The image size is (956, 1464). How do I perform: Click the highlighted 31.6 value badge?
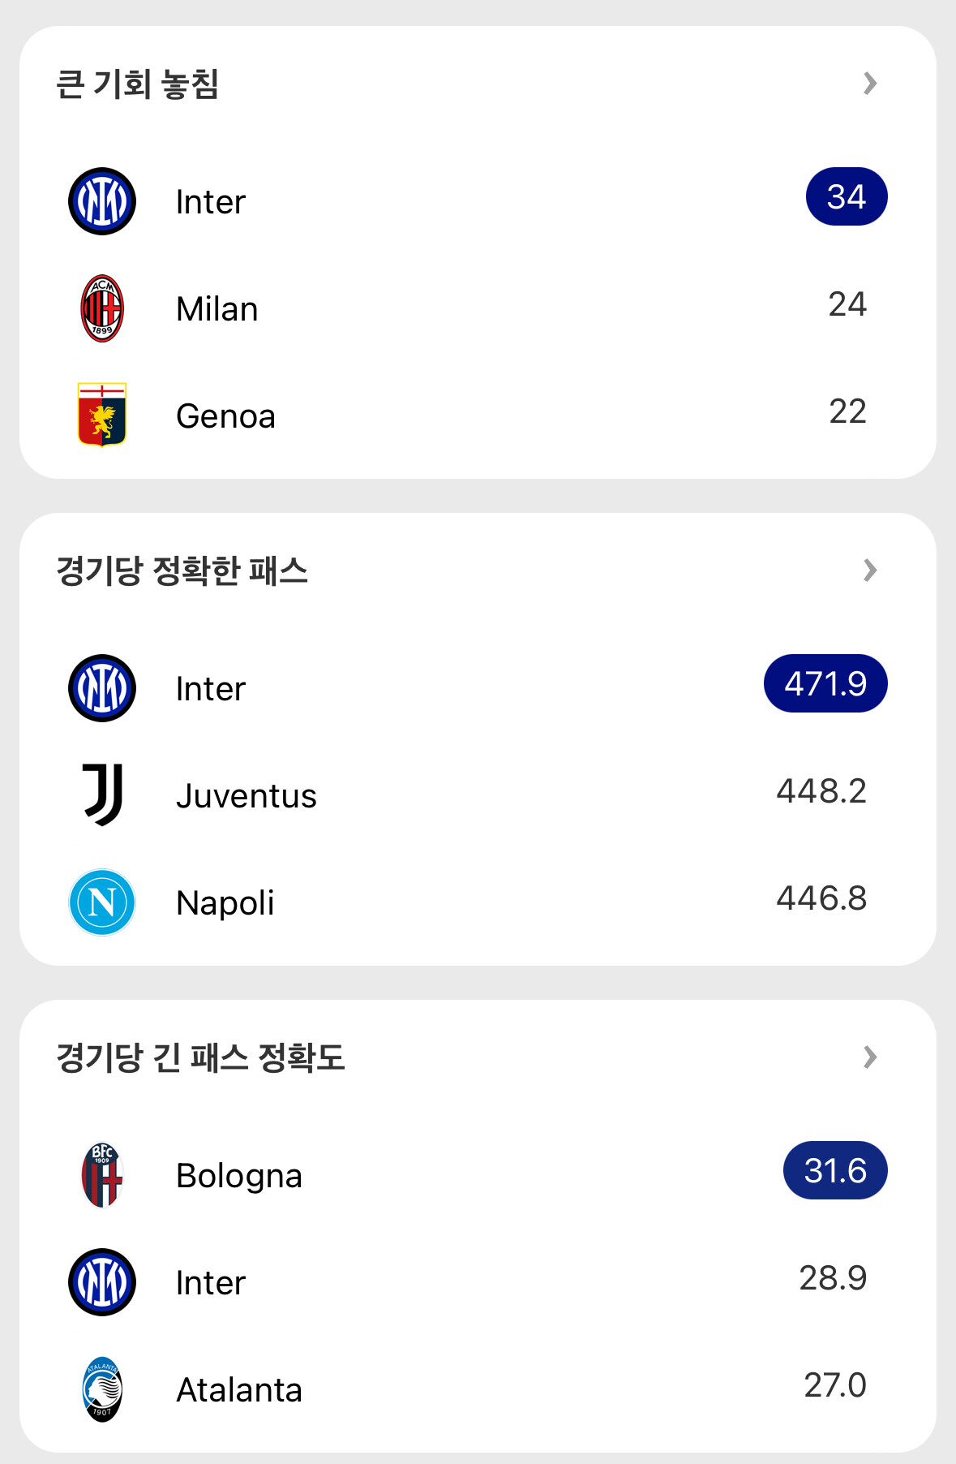coord(835,1170)
